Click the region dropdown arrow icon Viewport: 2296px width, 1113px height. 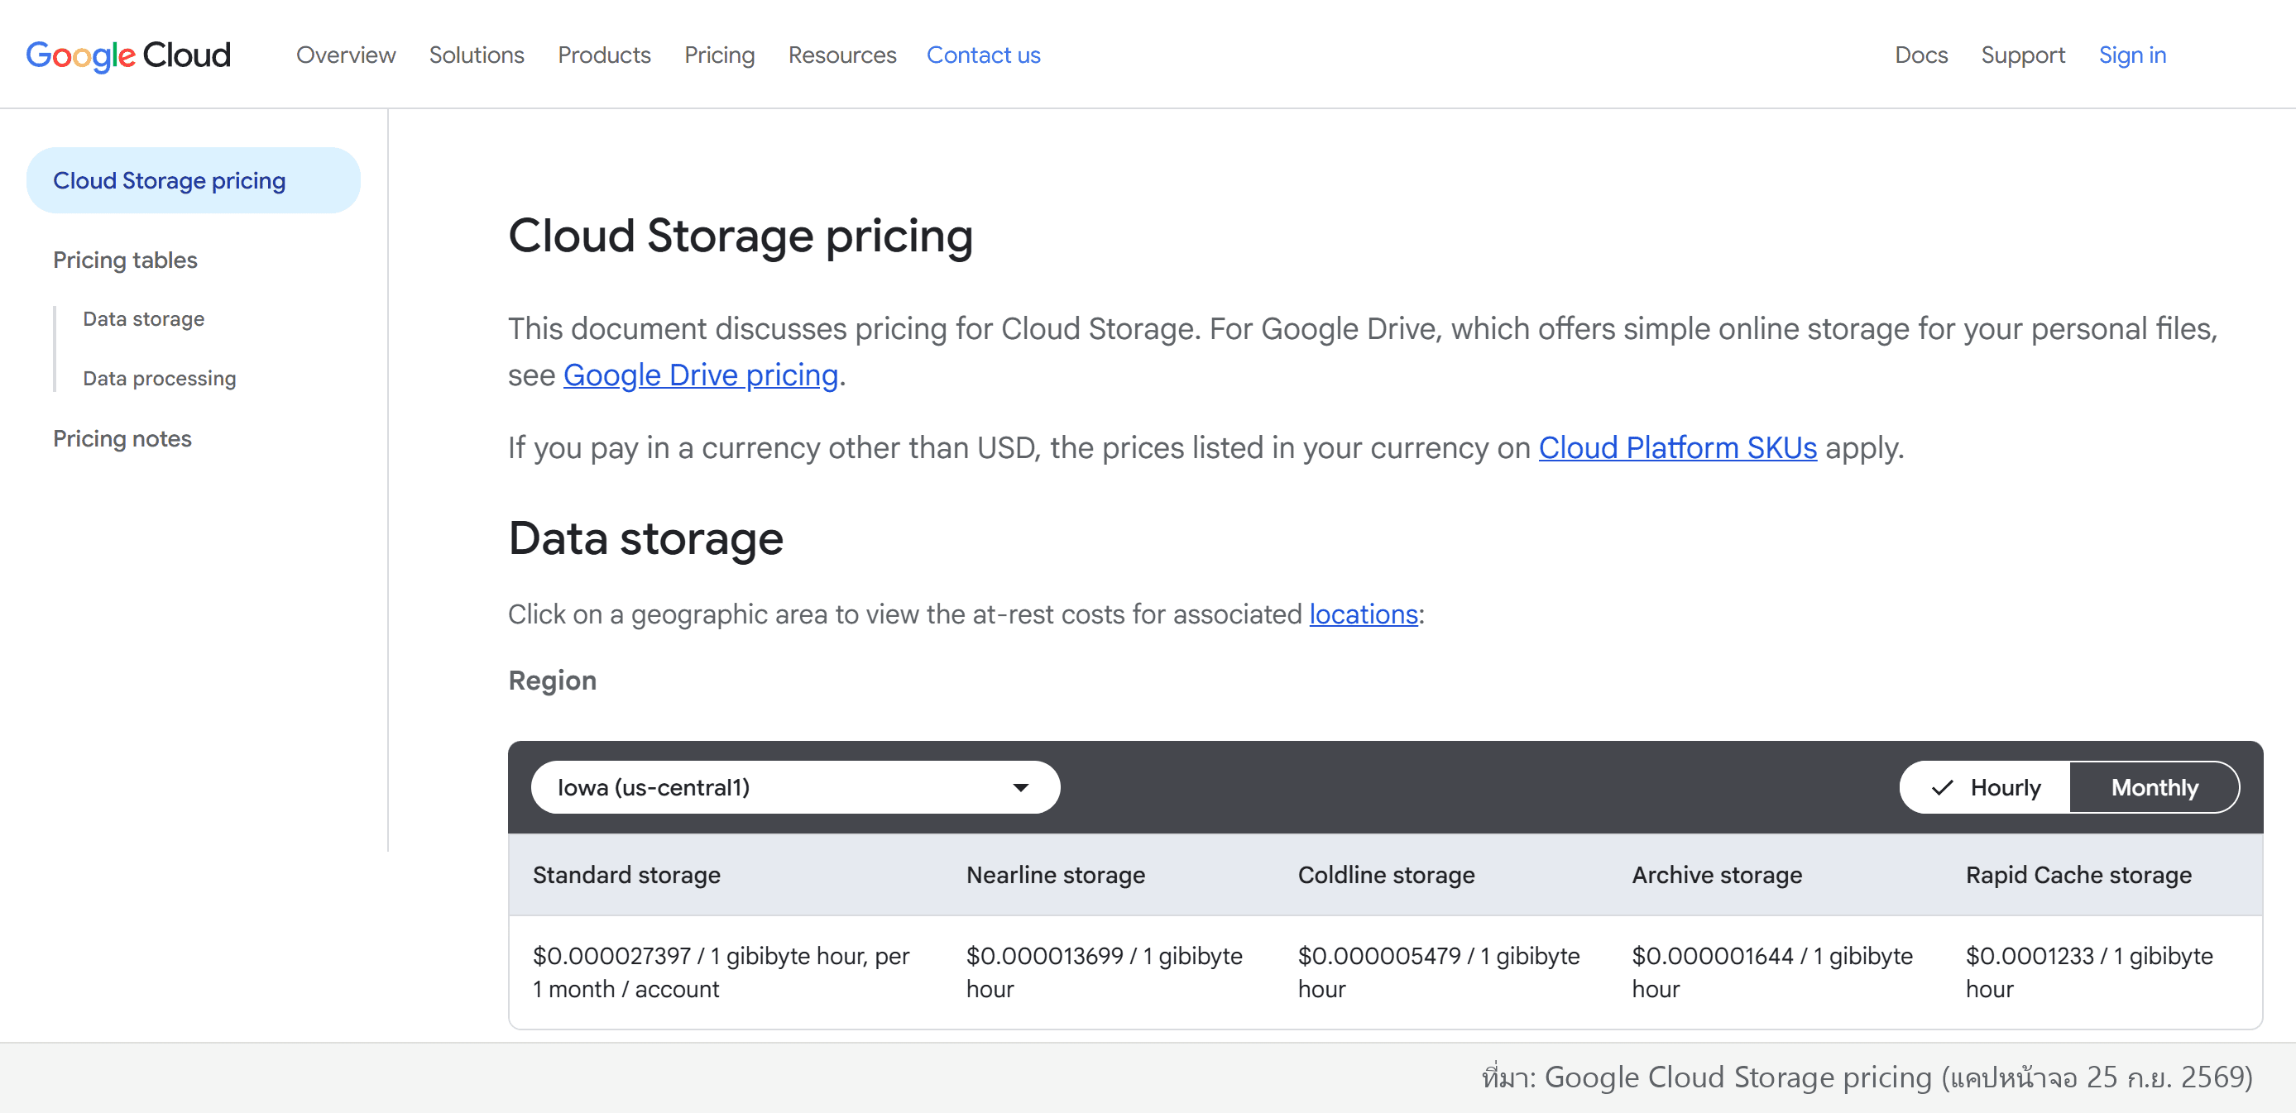[x=1020, y=788]
